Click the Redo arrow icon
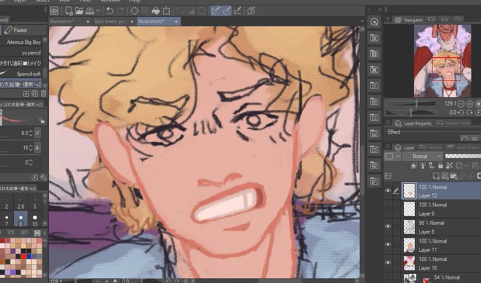Image resolution: width=481 pixels, height=283 pixels. tap(120, 11)
